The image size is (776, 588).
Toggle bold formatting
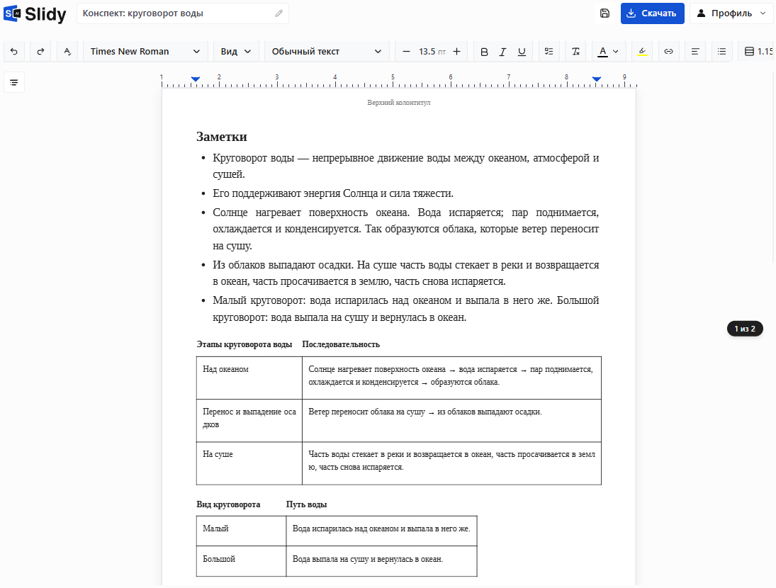pos(484,52)
